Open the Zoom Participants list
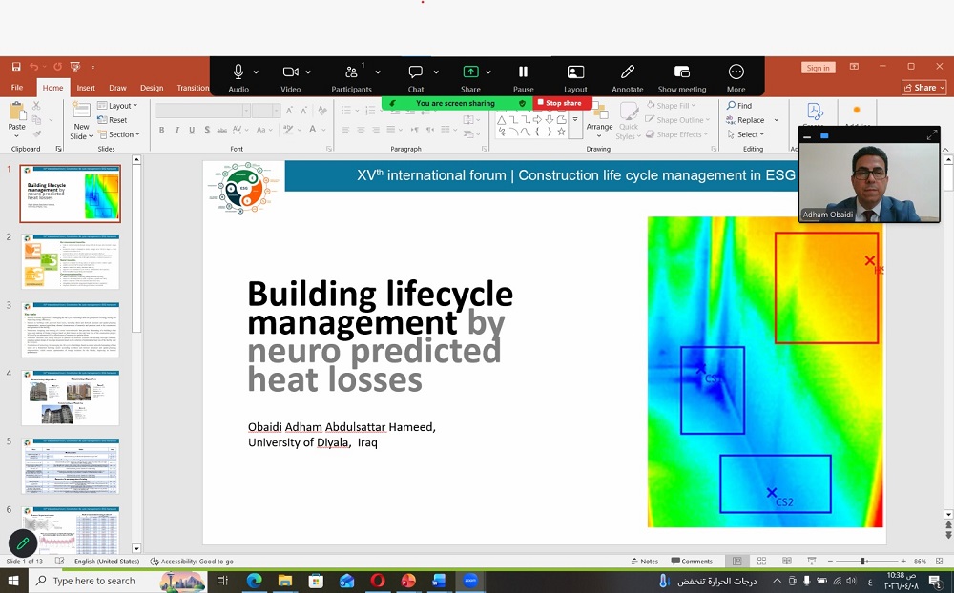Image resolution: width=954 pixels, height=593 pixels. click(351, 72)
